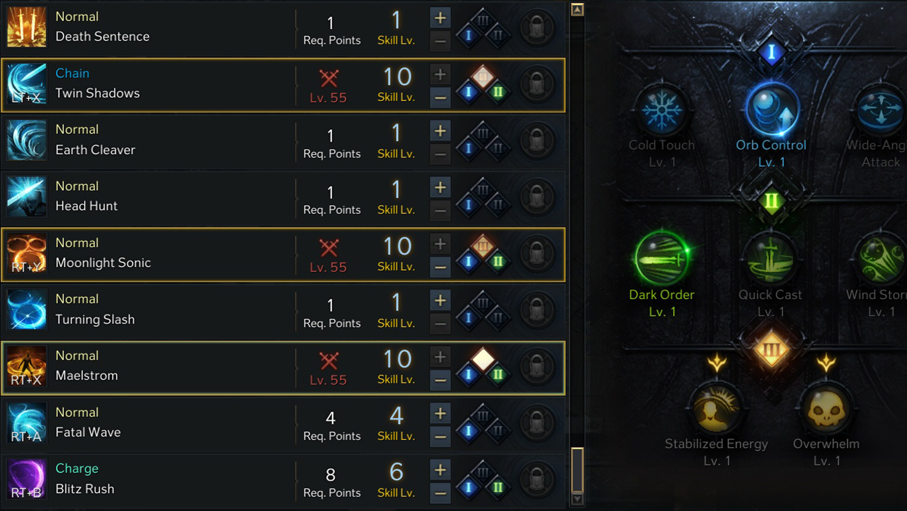
Task: Toggle the rune lock slot for Earth Cleaver
Action: (537, 140)
